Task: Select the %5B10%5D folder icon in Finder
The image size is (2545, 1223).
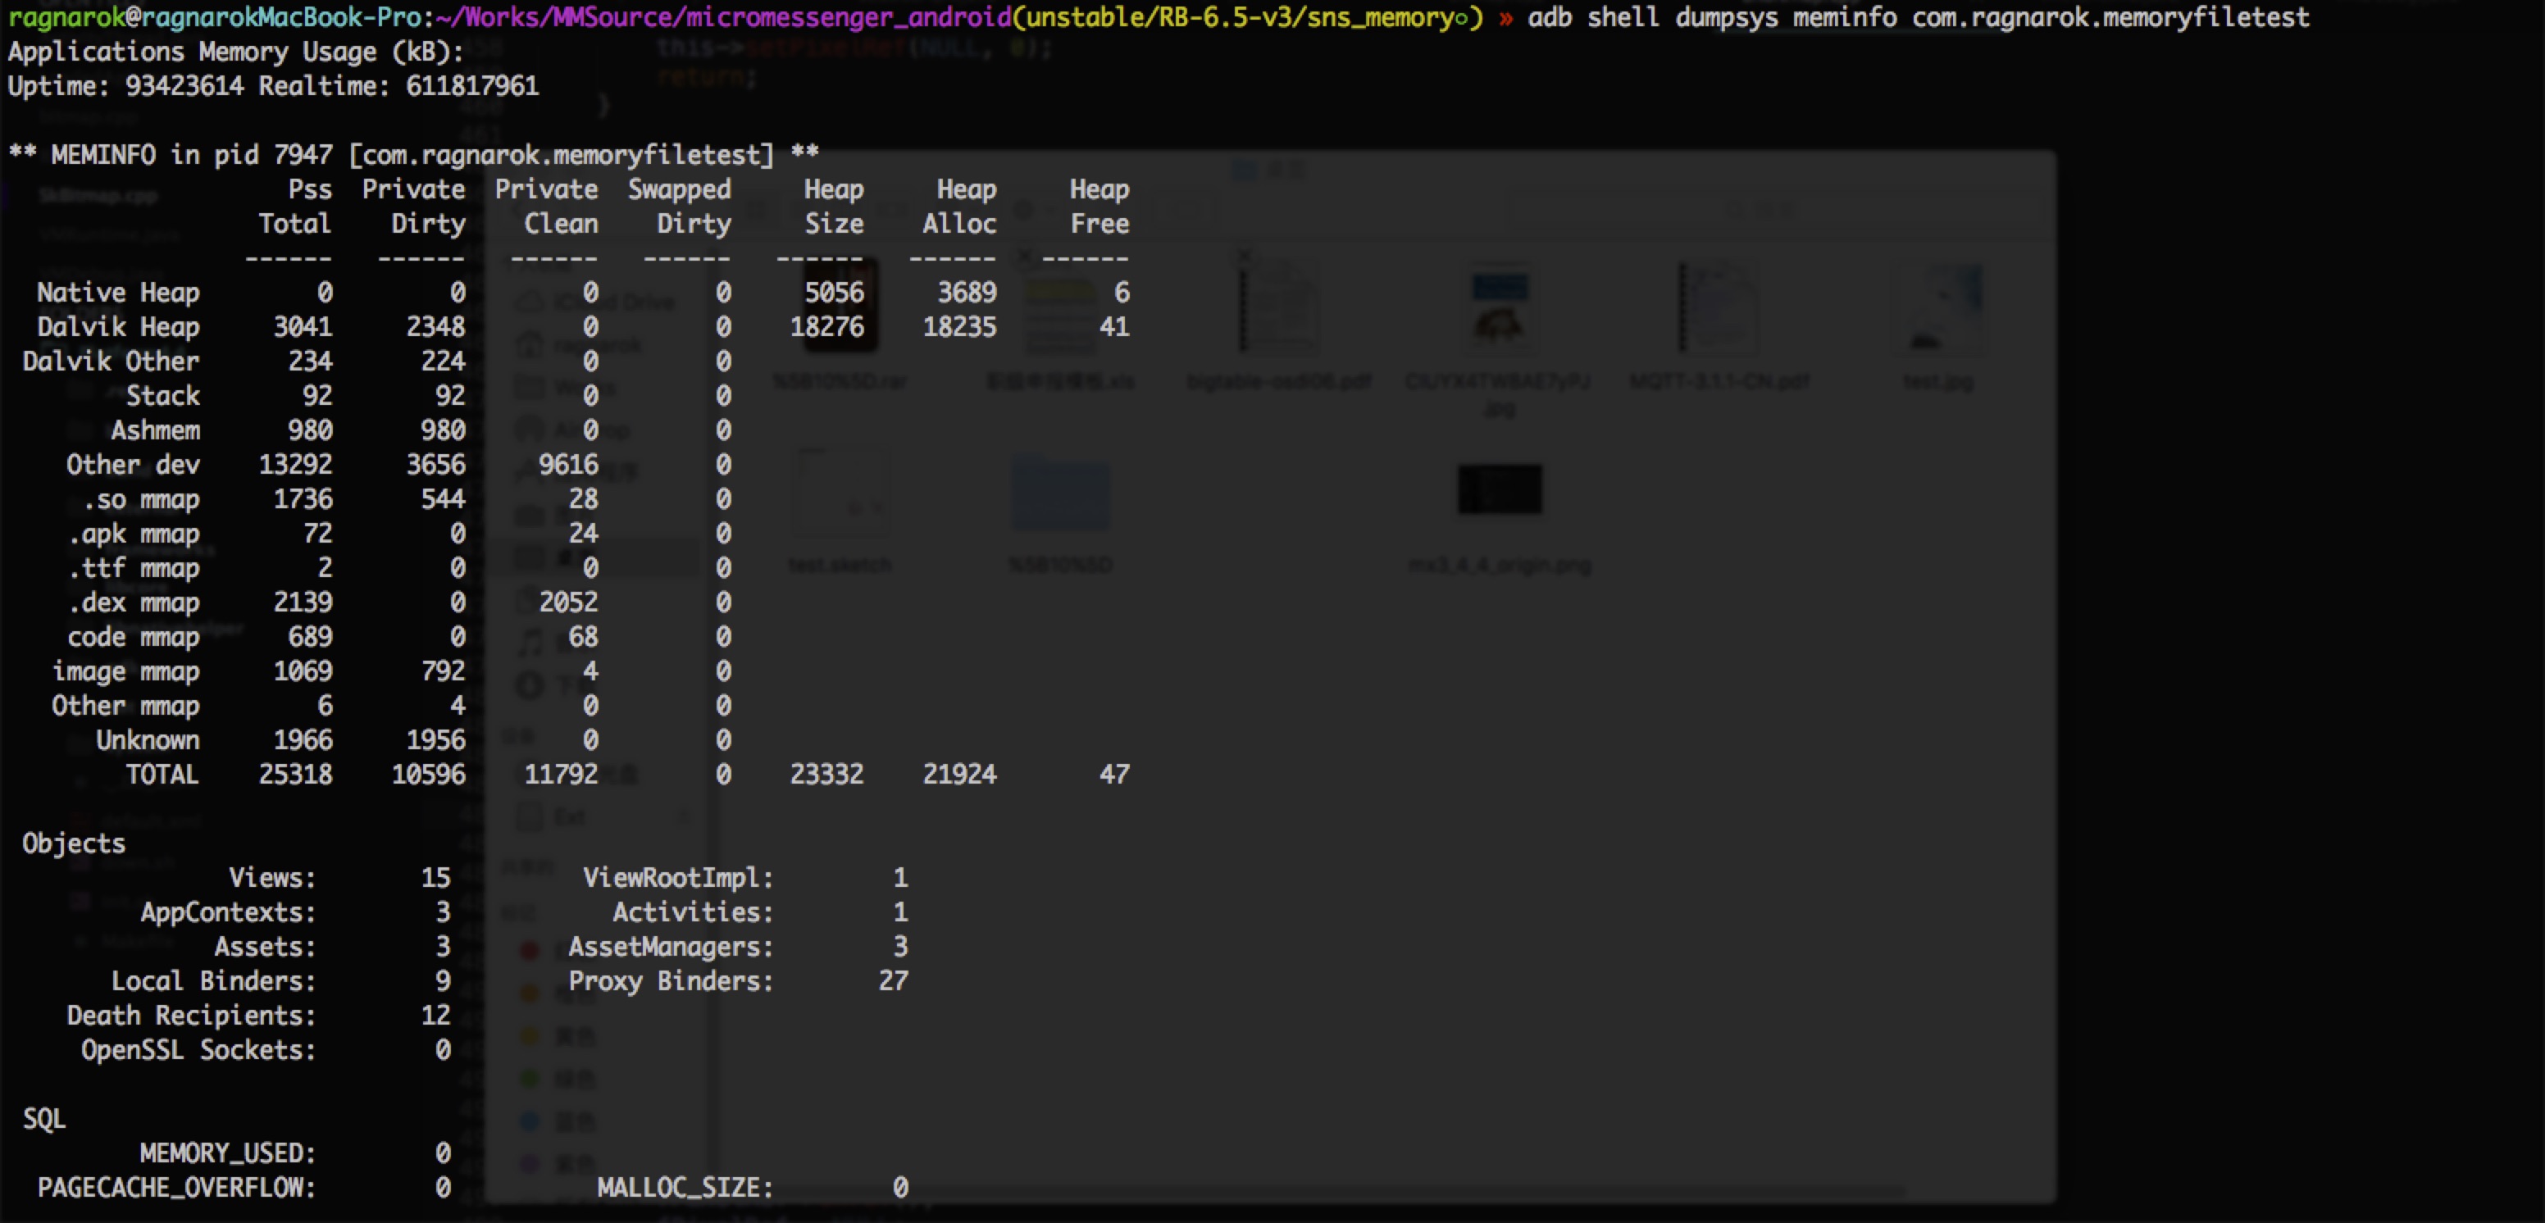Action: [1060, 494]
